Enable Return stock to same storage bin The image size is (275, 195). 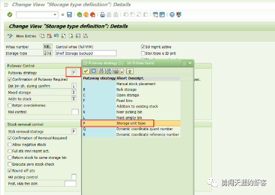[10, 157]
